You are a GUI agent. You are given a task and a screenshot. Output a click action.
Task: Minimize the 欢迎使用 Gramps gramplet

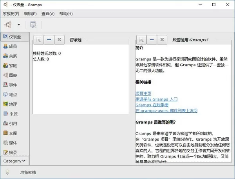[x=152, y=39]
